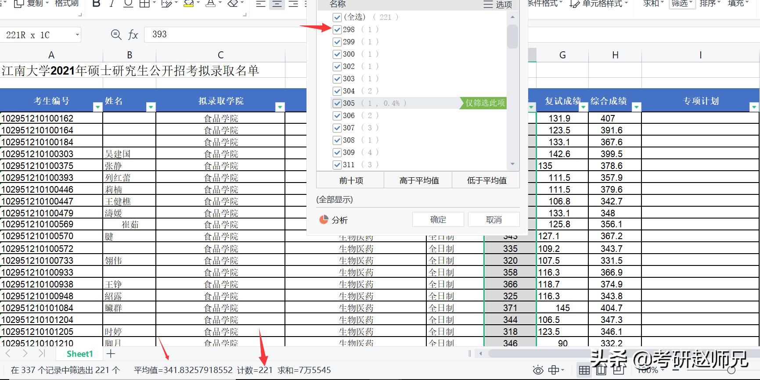Screen dimensions: 760x380
Task: Click the reading mode crosshair icon
Action: coord(554,370)
